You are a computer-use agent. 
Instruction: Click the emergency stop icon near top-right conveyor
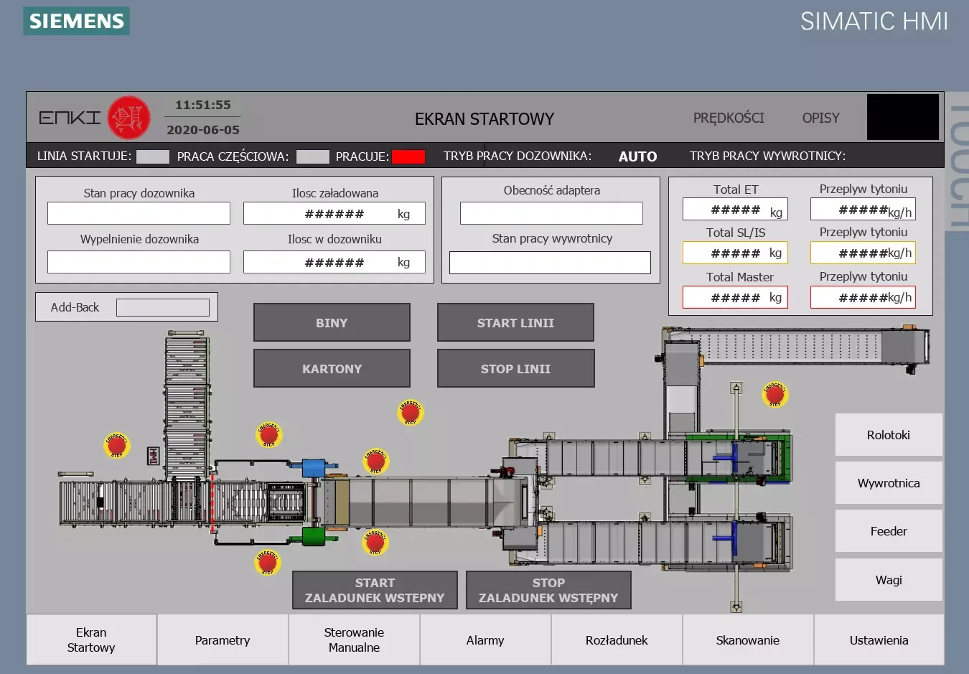(774, 394)
